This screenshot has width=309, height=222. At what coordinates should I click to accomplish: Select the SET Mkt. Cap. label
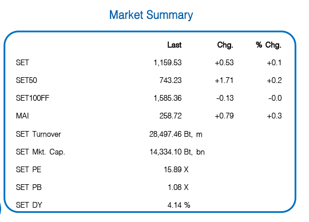pos(41,152)
